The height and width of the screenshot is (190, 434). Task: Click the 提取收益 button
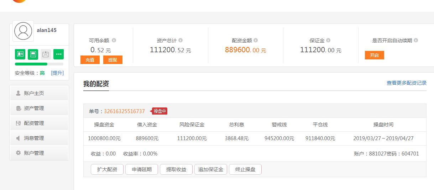click(176, 169)
